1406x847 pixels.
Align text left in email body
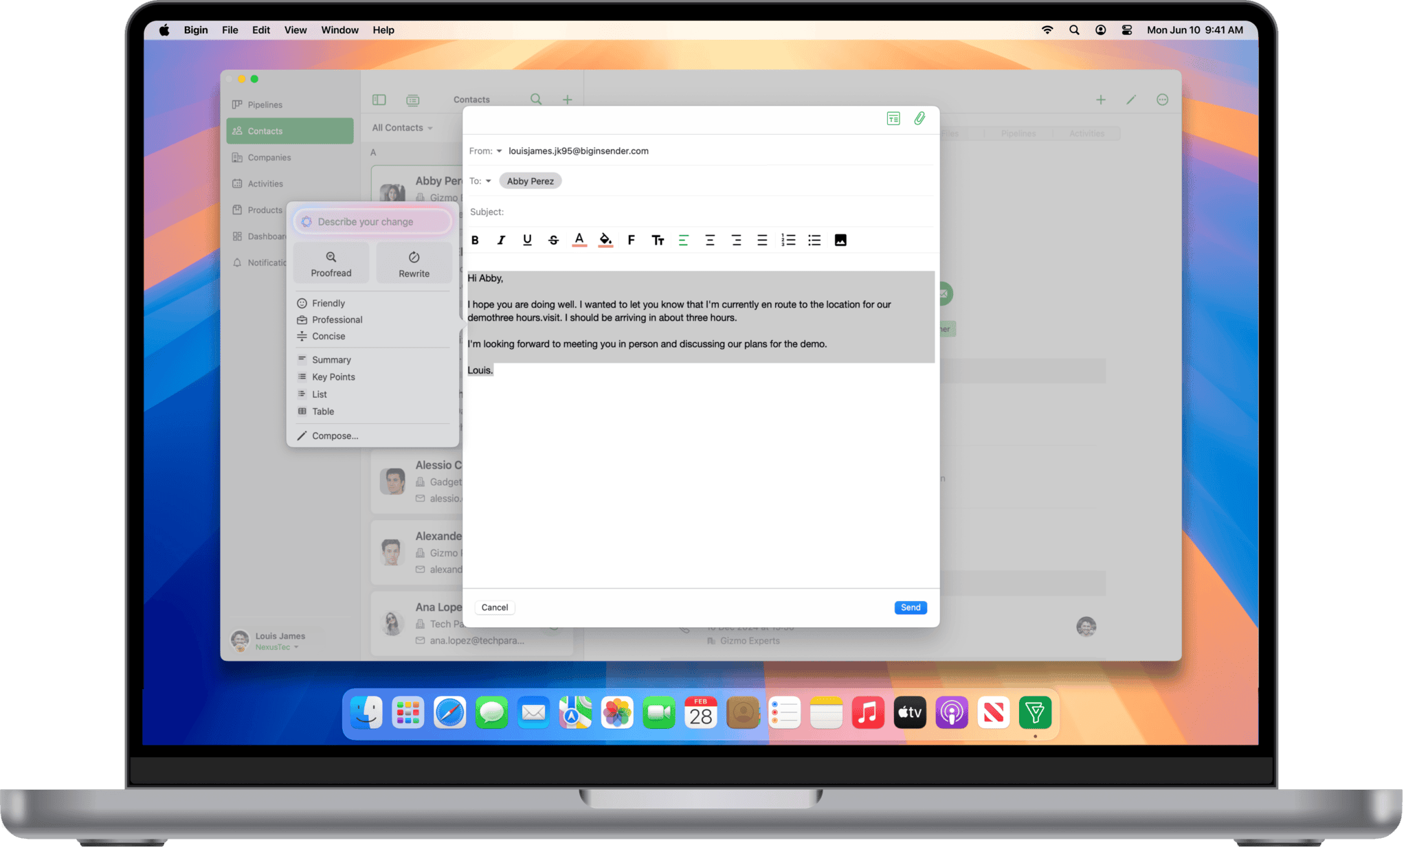pyautogui.click(x=683, y=240)
